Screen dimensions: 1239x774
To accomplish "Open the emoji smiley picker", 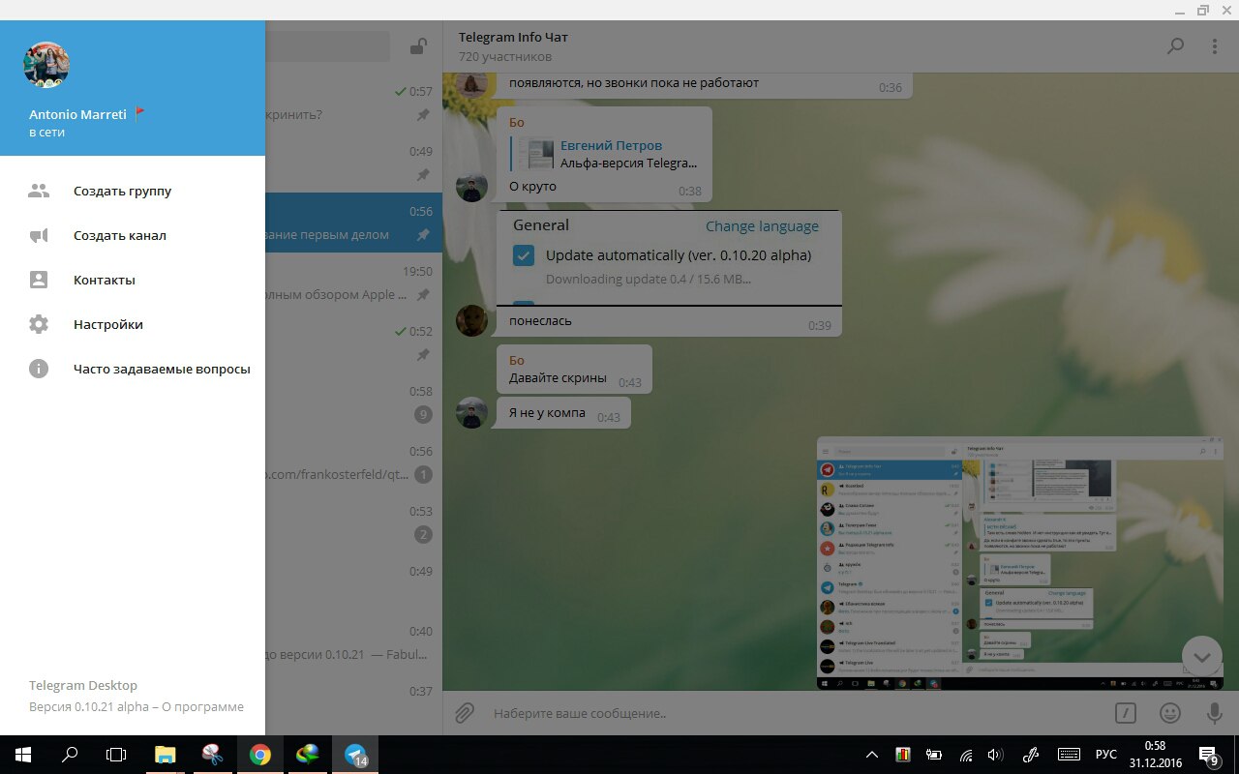I will (1170, 713).
